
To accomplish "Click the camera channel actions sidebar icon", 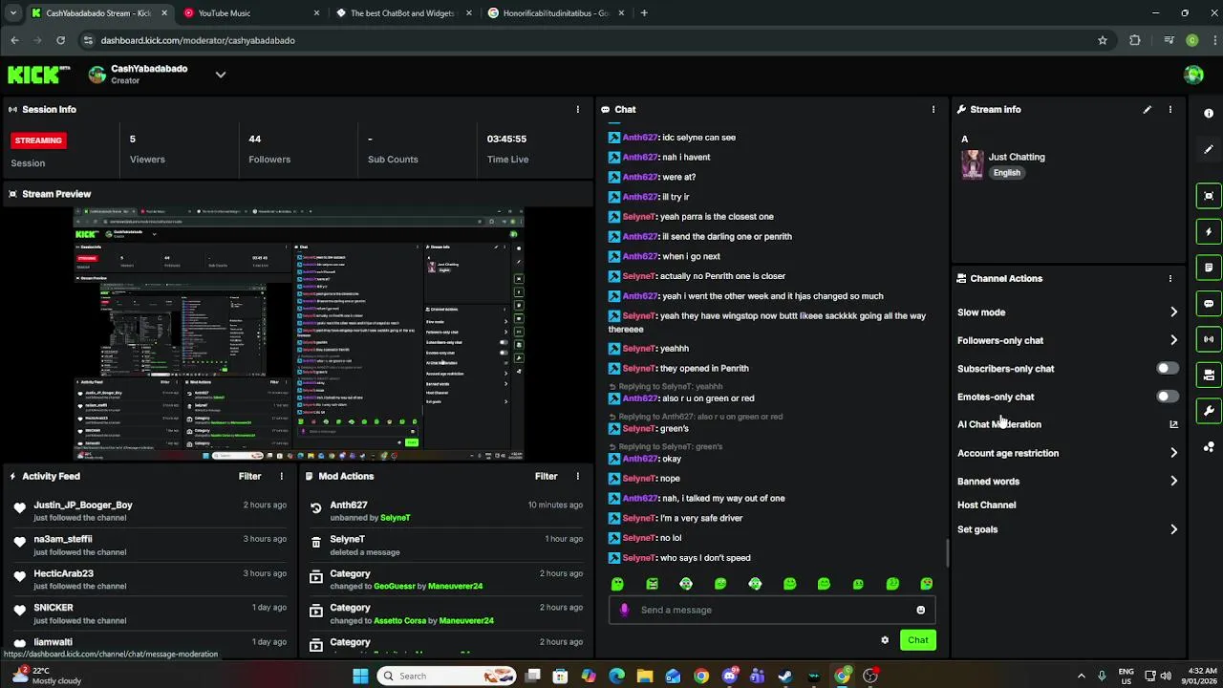I will (x=1209, y=375).
